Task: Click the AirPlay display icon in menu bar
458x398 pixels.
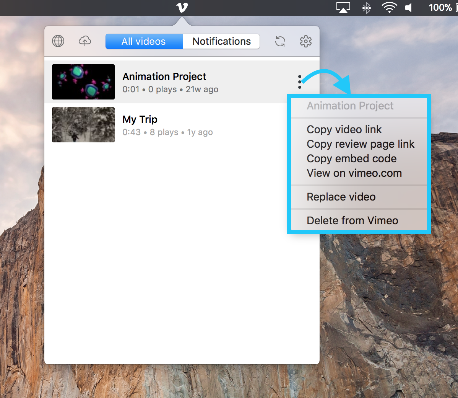Action: (343, 8)
